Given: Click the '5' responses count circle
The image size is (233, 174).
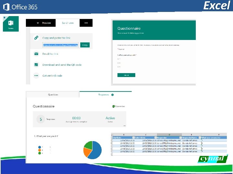Looking at the screenshot, I should tap(41, 119).
